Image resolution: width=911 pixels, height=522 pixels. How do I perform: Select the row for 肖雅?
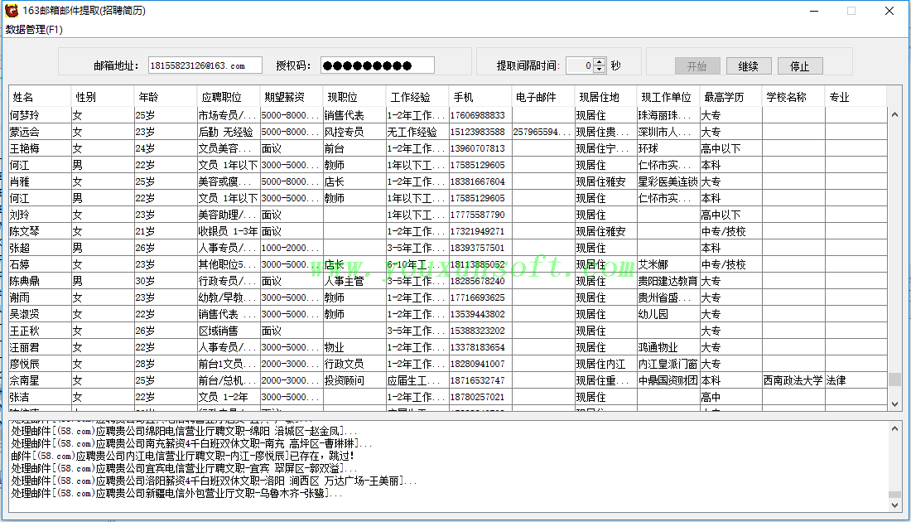447,181
